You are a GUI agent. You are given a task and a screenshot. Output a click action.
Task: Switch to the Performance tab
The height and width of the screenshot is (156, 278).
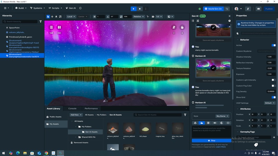click(91, 108)
